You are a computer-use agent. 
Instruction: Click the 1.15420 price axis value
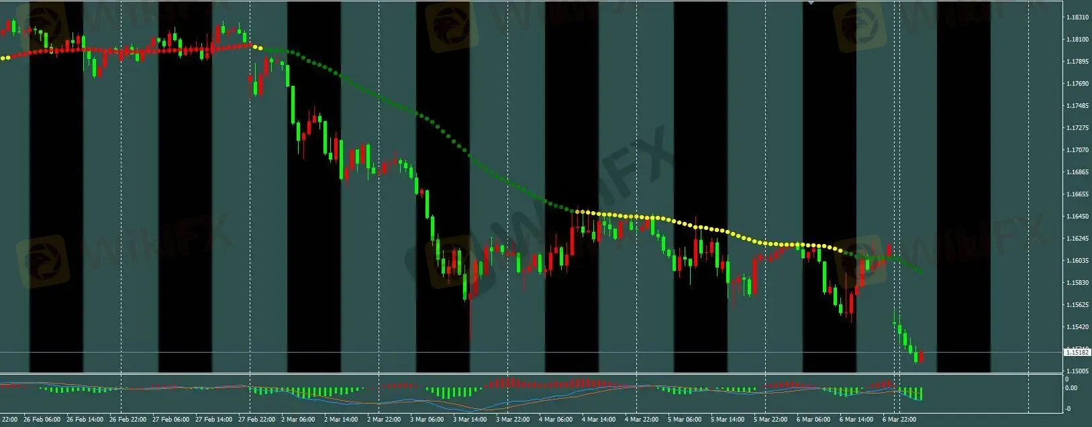[x=1077, y=327]
